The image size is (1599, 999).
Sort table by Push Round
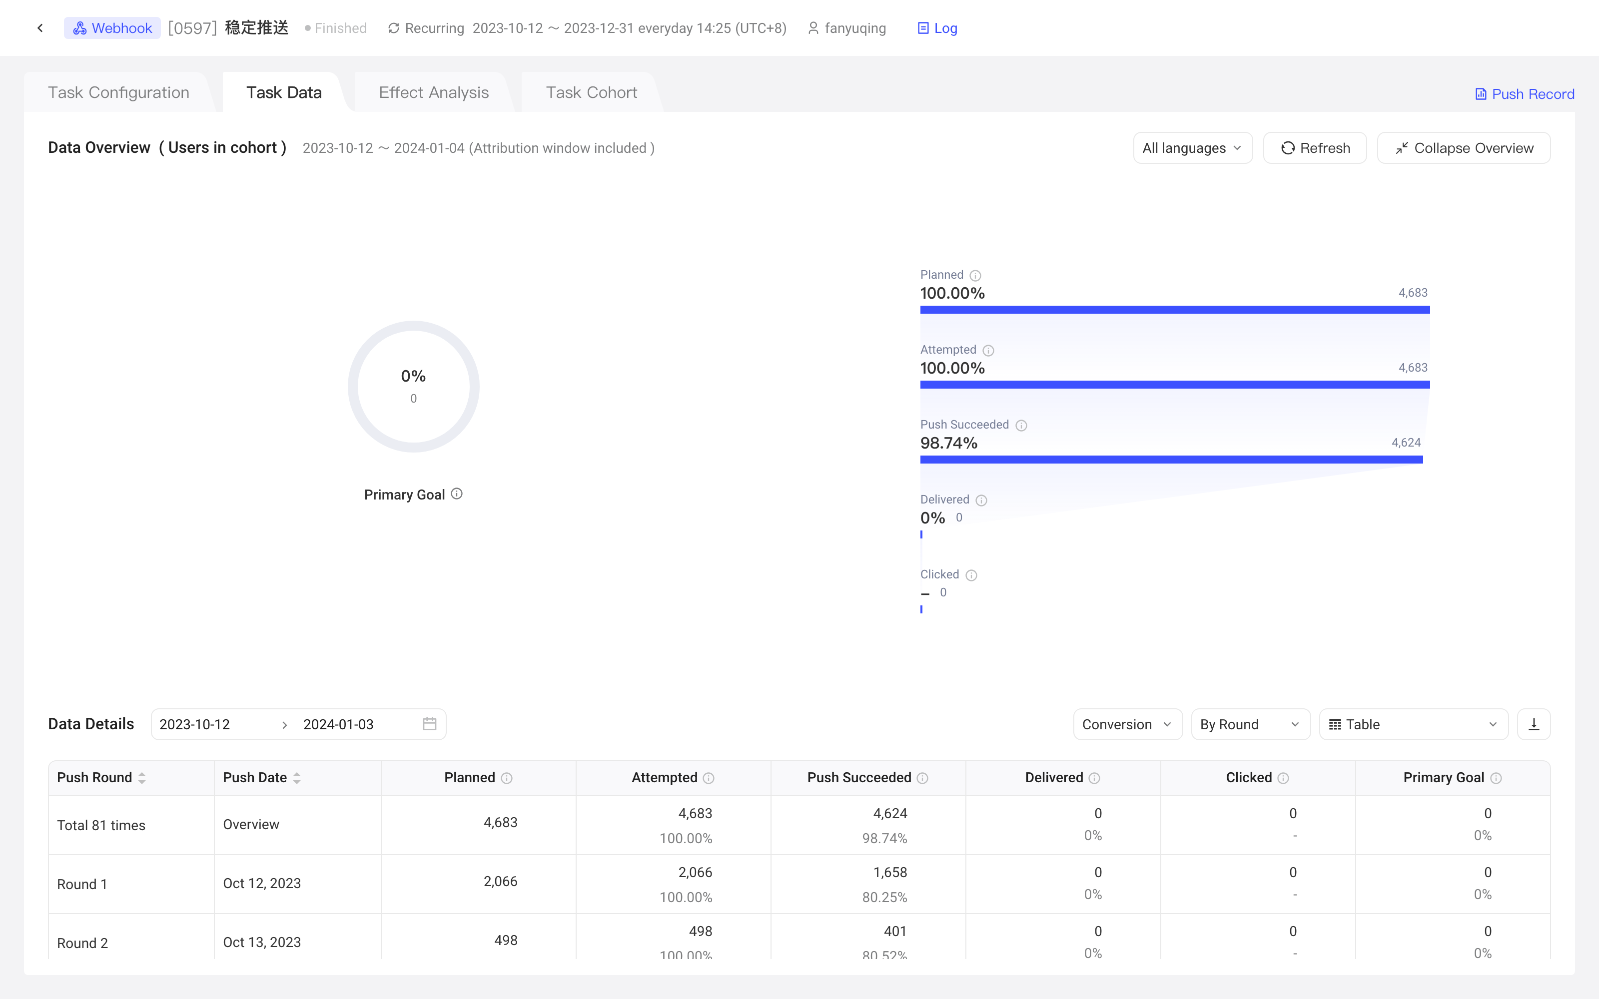point(141,778)
